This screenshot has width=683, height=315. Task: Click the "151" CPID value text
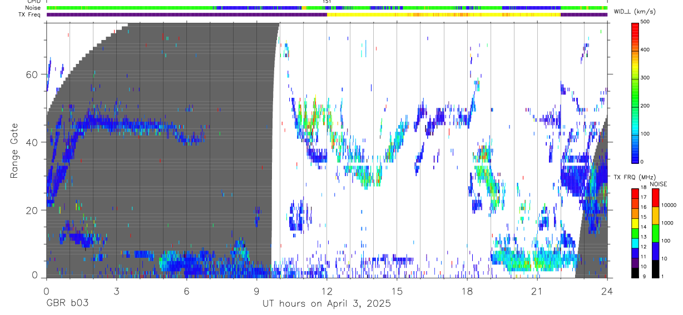(327, 2)
